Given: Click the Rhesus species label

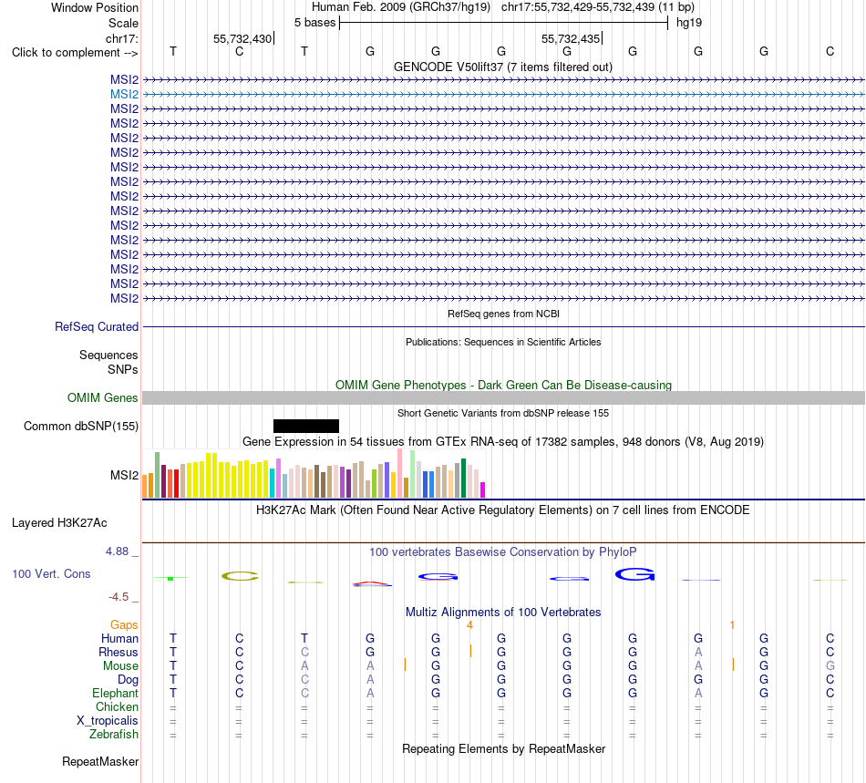Looking at the screenshot, I should [119, 652].
